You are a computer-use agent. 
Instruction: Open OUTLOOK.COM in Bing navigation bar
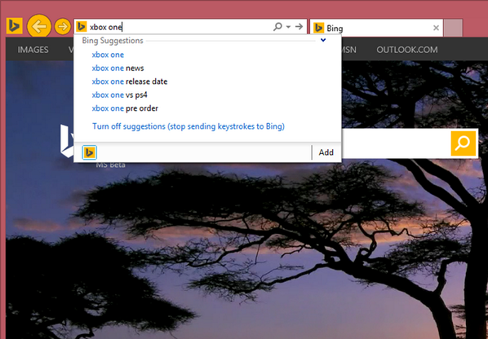(406, 50)
